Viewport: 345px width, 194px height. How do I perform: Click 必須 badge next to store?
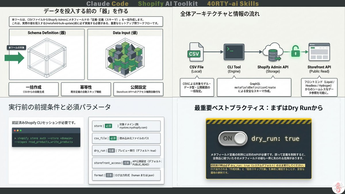[x=108, y=126]
